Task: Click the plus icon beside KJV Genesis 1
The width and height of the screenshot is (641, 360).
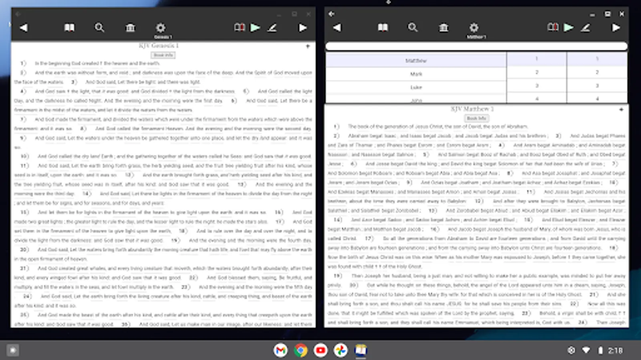Action: 308,46
